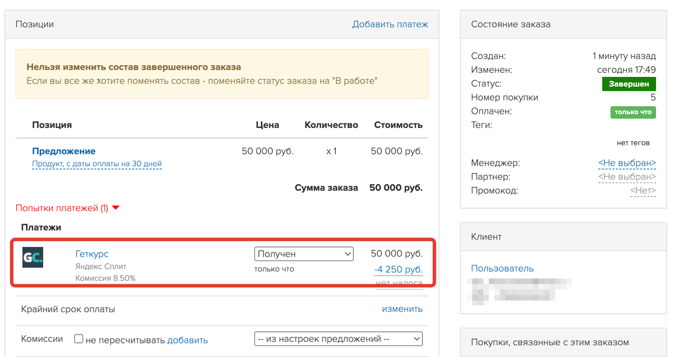Click the 'только что' paid badge

click(x=633, y=112)
